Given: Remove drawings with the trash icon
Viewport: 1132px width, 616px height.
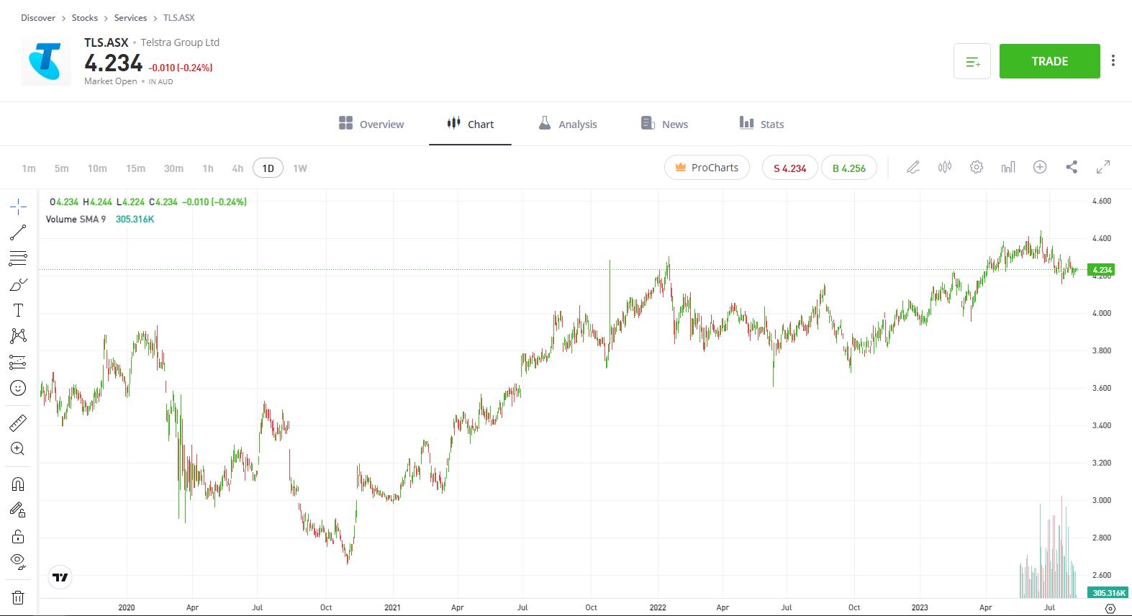Looking at the screenshot, I should (x=18, y=597).
